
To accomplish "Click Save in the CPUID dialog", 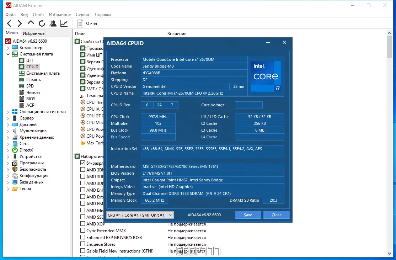I will (x=248, y=215).
